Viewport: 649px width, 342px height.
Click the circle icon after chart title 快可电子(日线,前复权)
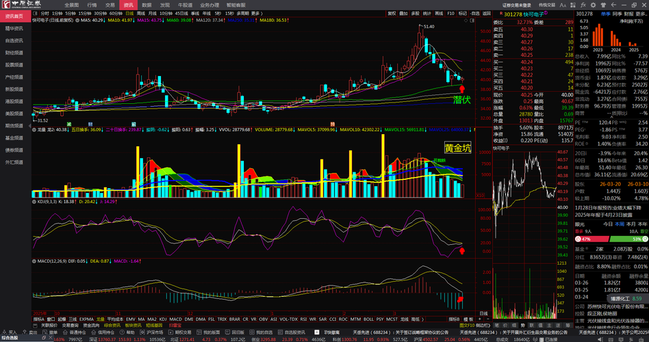pyautogui.click(x=77, y=20)
